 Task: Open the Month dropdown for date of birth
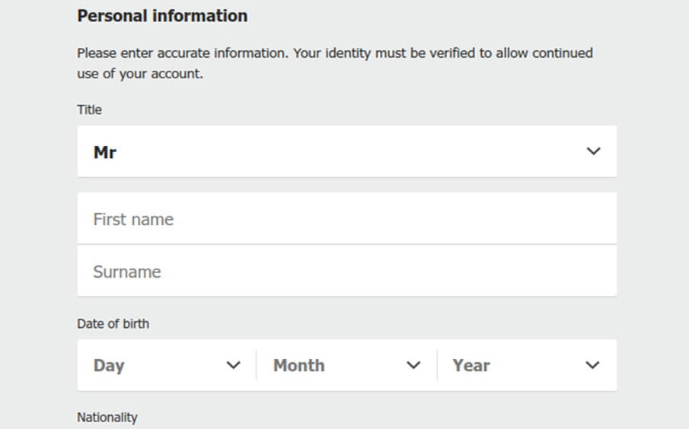pos(346,365)
